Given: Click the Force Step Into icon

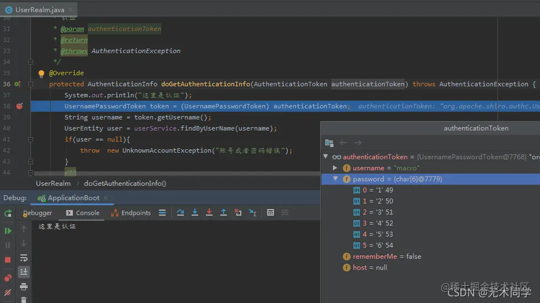Looking at the screenshot, I should [x=209, y=212].
